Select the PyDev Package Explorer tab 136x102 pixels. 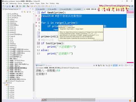pos(11,9)
